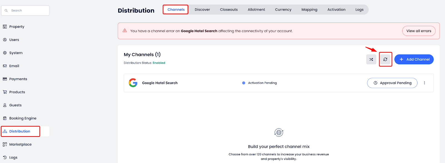Switch to the Discover tab

tap(202, 9)
